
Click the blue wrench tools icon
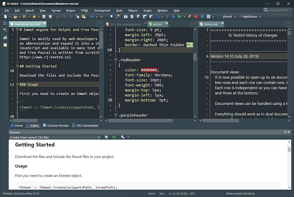(x=167, y=17)
